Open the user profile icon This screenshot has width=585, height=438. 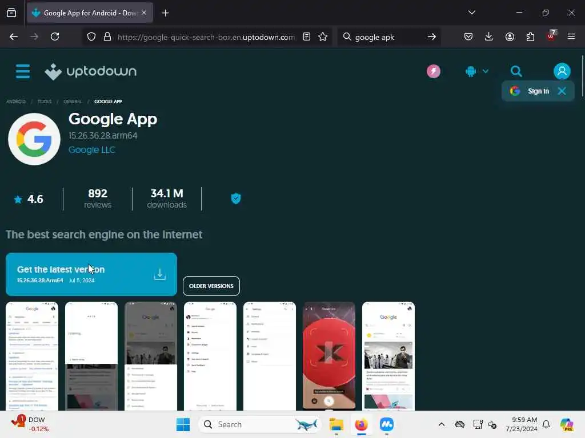pos(562,71)
